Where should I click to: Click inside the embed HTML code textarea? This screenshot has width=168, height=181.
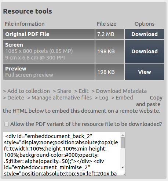click(x=62, y=154)
